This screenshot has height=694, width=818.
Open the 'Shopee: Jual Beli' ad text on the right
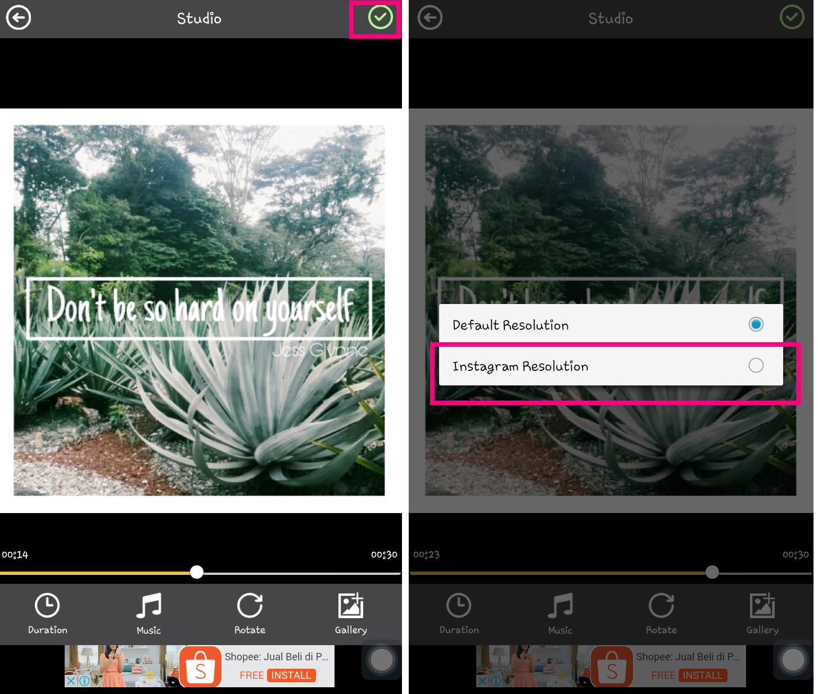pos(688,656)
